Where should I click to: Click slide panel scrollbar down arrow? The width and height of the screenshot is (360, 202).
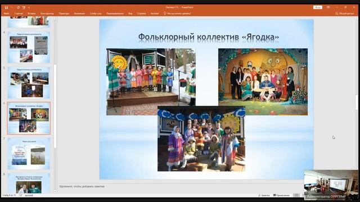(x=55, y=191)
